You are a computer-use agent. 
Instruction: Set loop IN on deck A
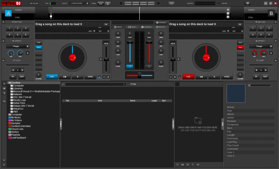pos(13,77)
